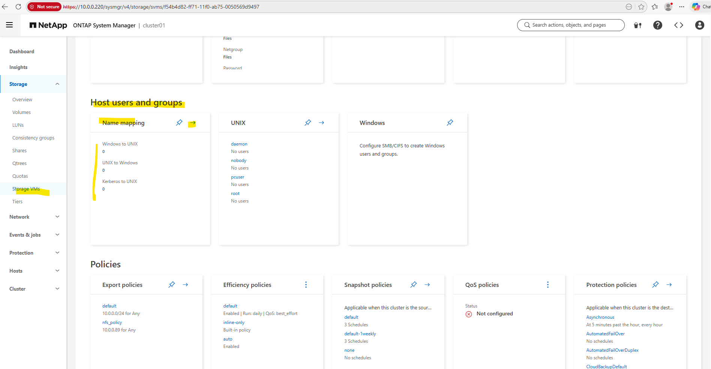This screenshot has width=711, height=369.
Task: Open the nfs_policy export policy link
Action: (112, 322)
